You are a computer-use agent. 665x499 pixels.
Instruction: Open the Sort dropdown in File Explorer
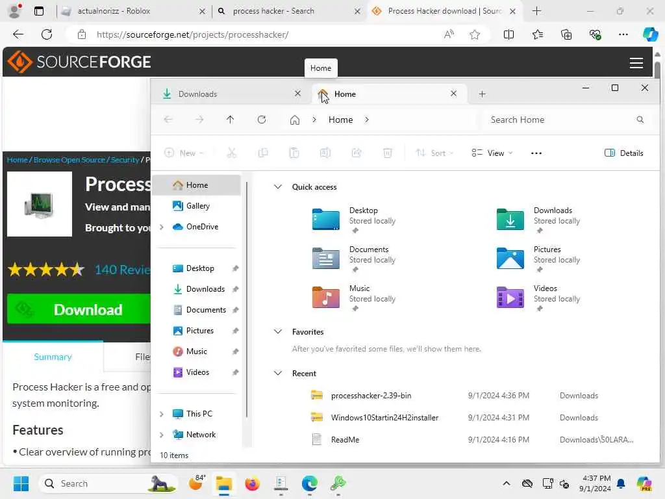pos(434,153)
